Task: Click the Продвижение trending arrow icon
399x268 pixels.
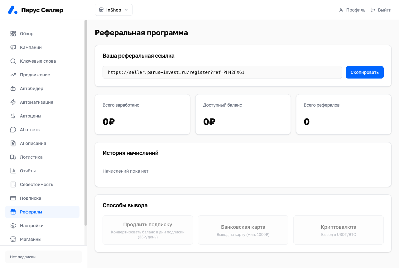Action: click(13, 75)
